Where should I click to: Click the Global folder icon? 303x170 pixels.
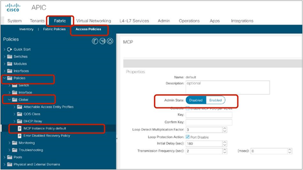(14, 100)
